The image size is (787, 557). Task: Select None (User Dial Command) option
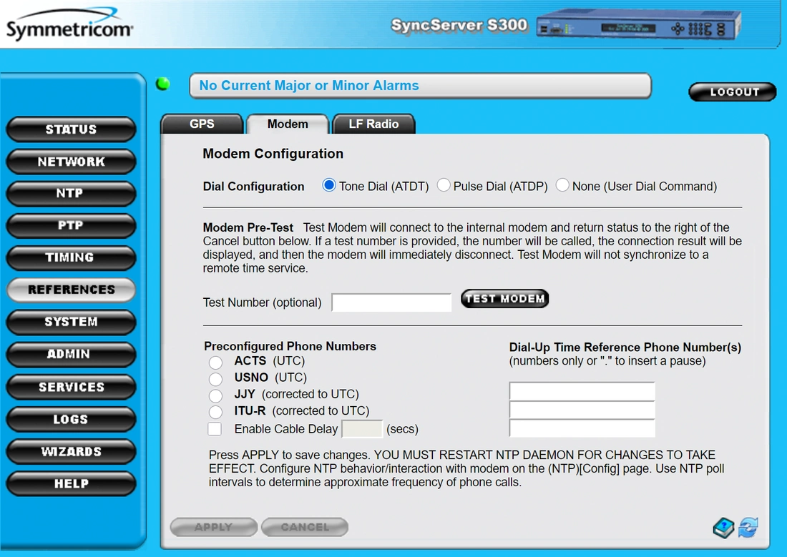[562, 185]
